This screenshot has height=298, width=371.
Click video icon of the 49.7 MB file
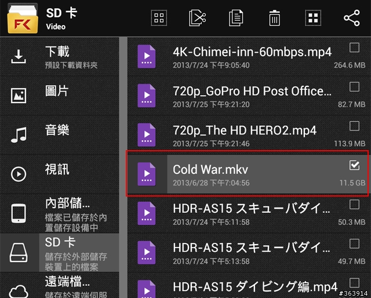147,253
